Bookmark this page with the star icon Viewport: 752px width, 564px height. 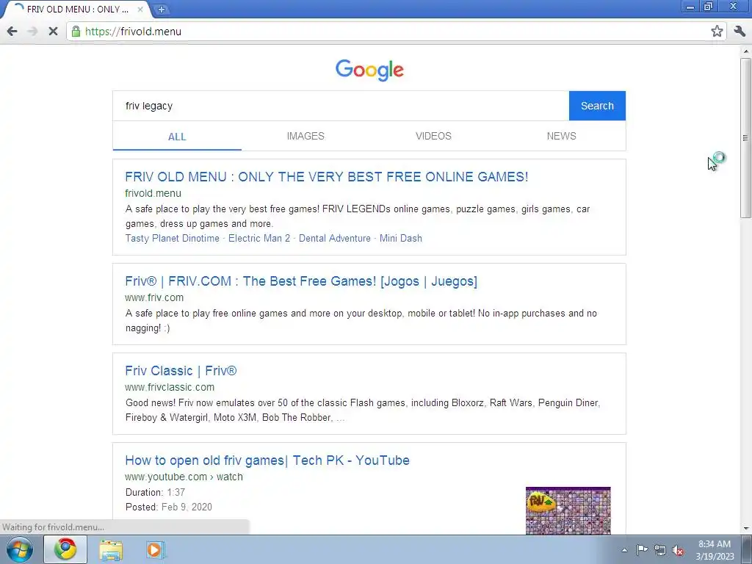point(717,32)
